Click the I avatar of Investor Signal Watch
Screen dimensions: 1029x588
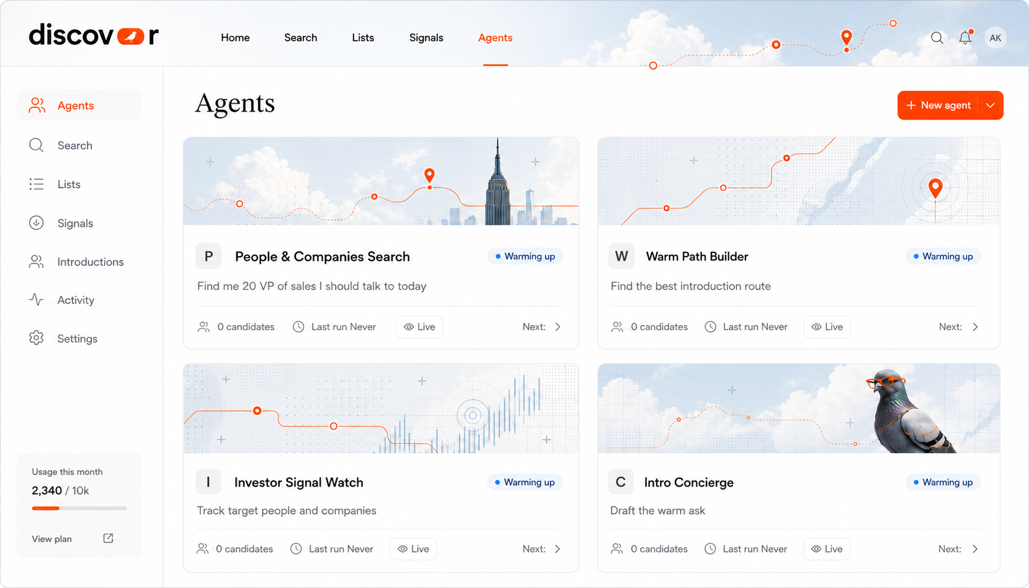tap(208, 482)
